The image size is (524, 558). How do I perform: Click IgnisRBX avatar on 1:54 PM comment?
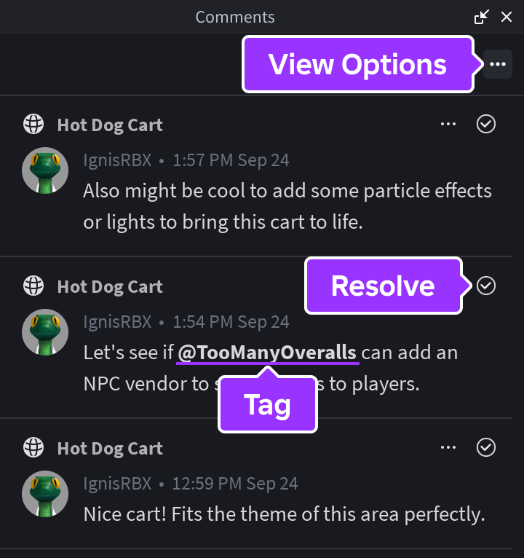tap(45, 333)
